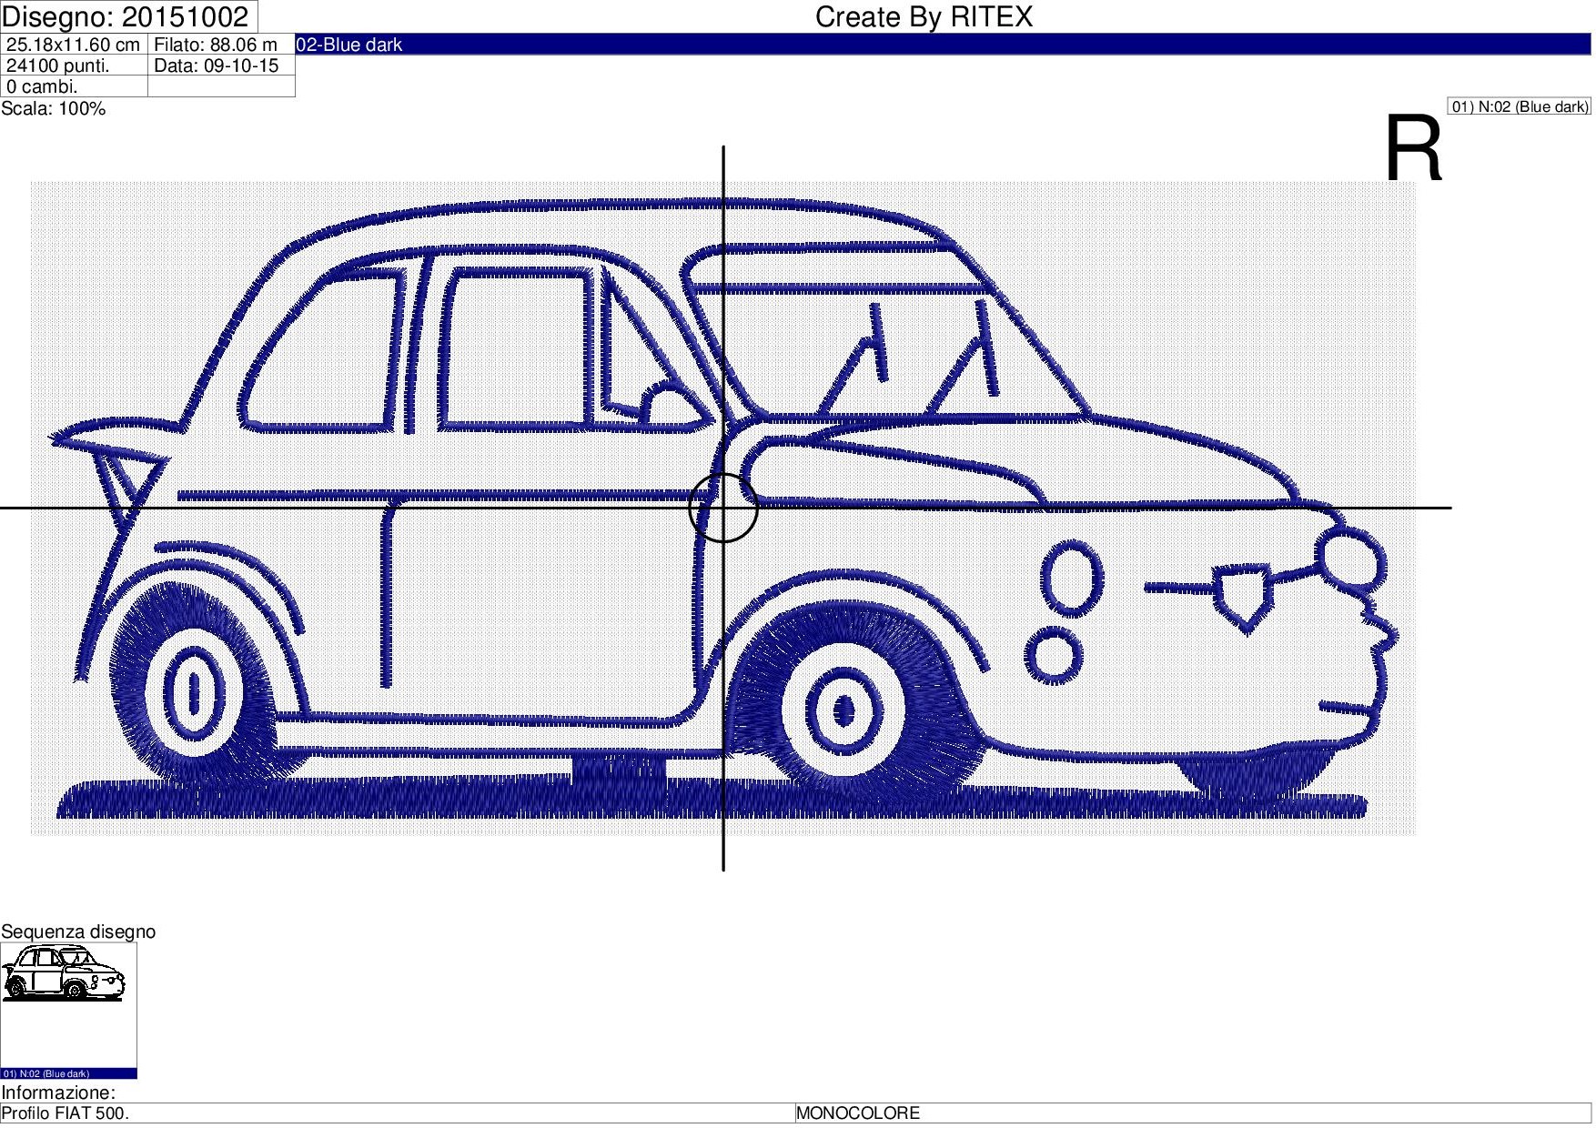
Task: Select the '24100 punti.' cell
Action: coord(74,65)
